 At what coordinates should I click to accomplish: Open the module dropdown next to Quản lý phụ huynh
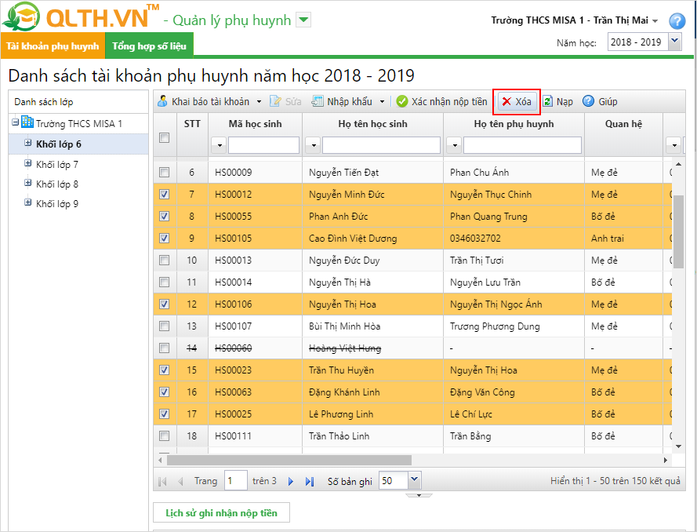coord(303,20)
